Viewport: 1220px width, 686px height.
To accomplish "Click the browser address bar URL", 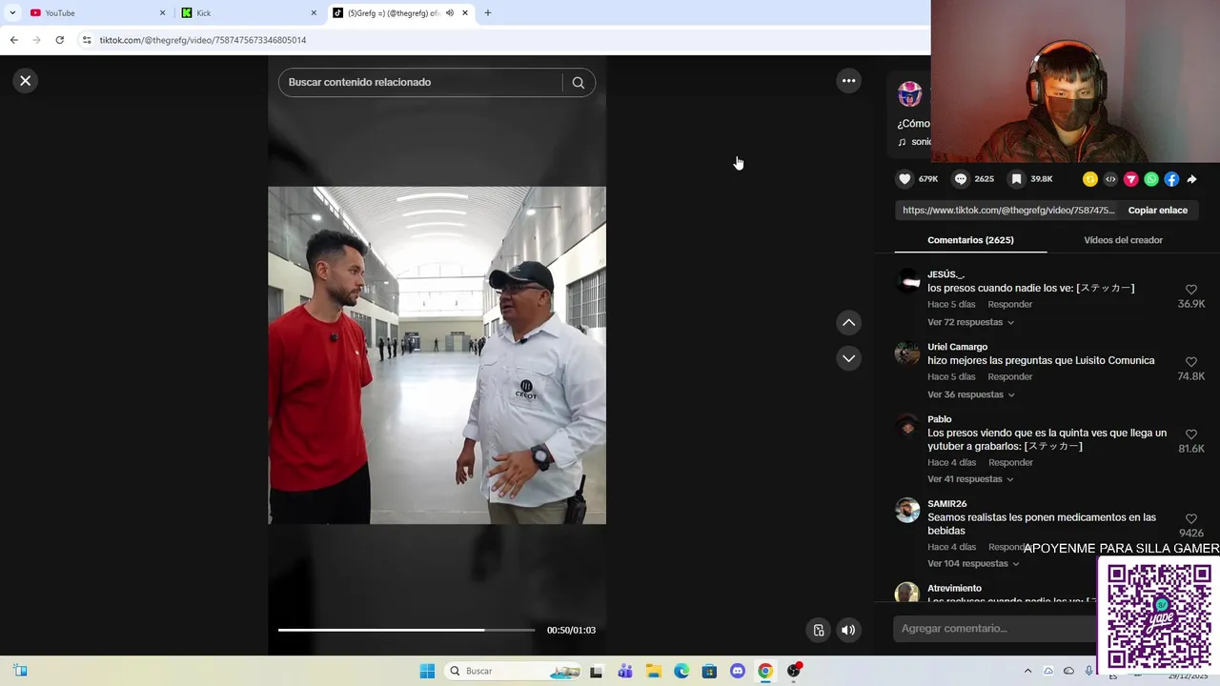I will click(203, 40).
